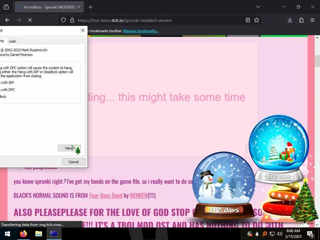Go back to the previous page
The height and width of the screenshot is (240, 320).
click(x=7, y=20)
